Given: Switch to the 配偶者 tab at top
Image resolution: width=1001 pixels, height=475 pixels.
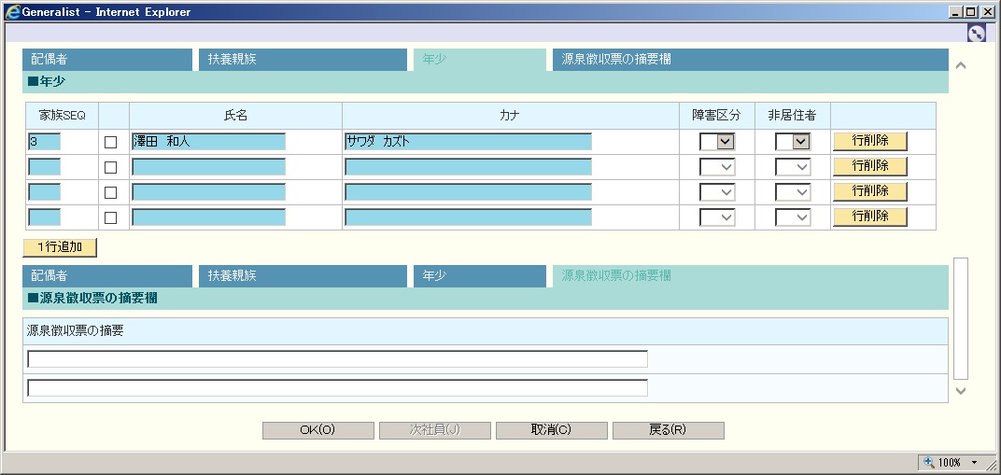Looking at the screenshot, I should pyautogui.click(x=106, y=60).
